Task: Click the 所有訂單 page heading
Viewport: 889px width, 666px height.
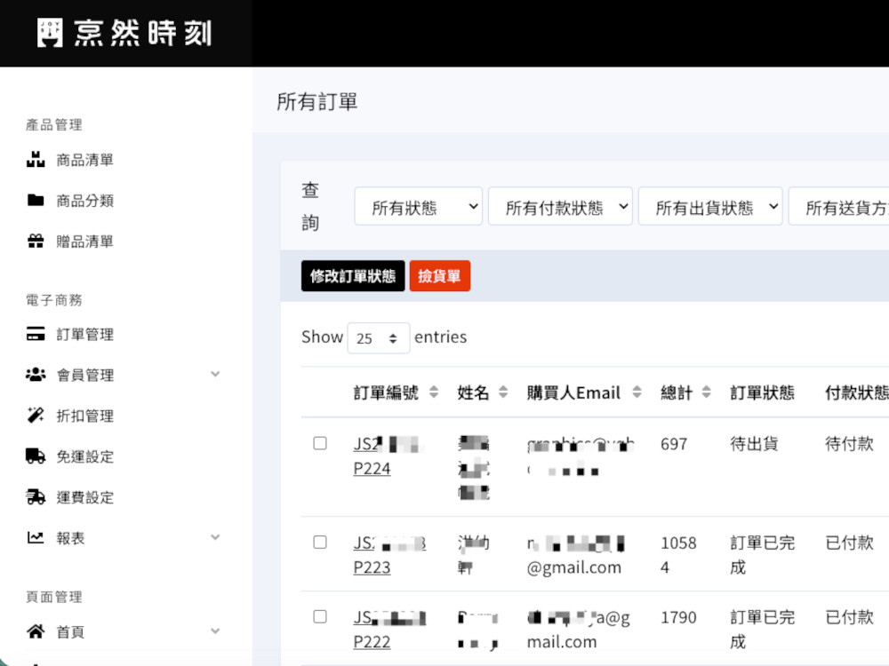Action: pyautogui.click(x=317, y=102)
